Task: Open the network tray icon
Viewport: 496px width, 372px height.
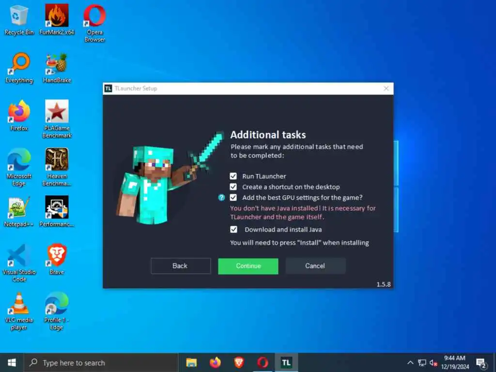Action: [422, 363]
